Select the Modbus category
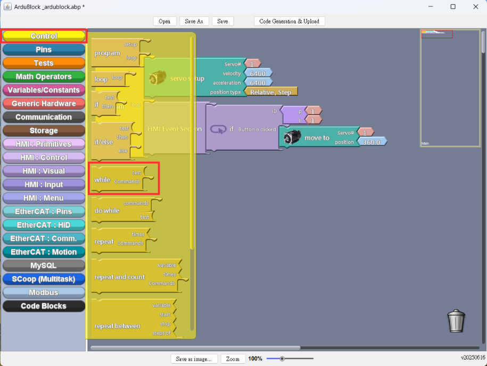Viewport: 487px width, 366px height. 44,293
